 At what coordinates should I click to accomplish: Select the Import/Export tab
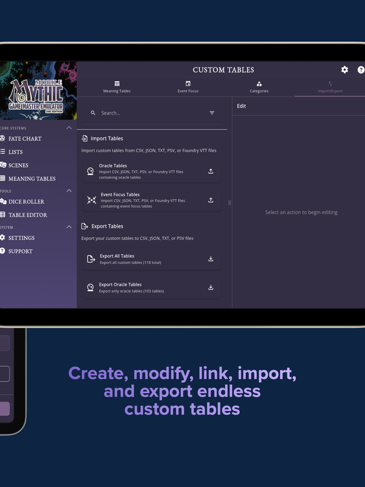[330, 87]
